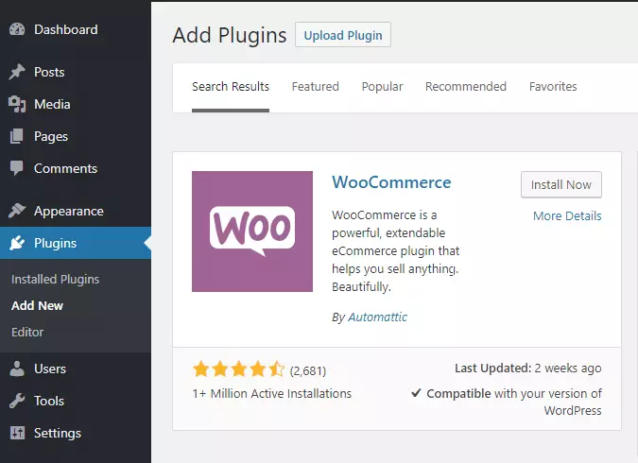Viewport: 638px width, 463px height.
Task: Click the Plugins plug icon
Action: tap(17, 243)
